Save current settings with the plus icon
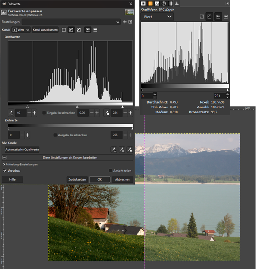The image size is (259, 269). click(x=125, y=22)
